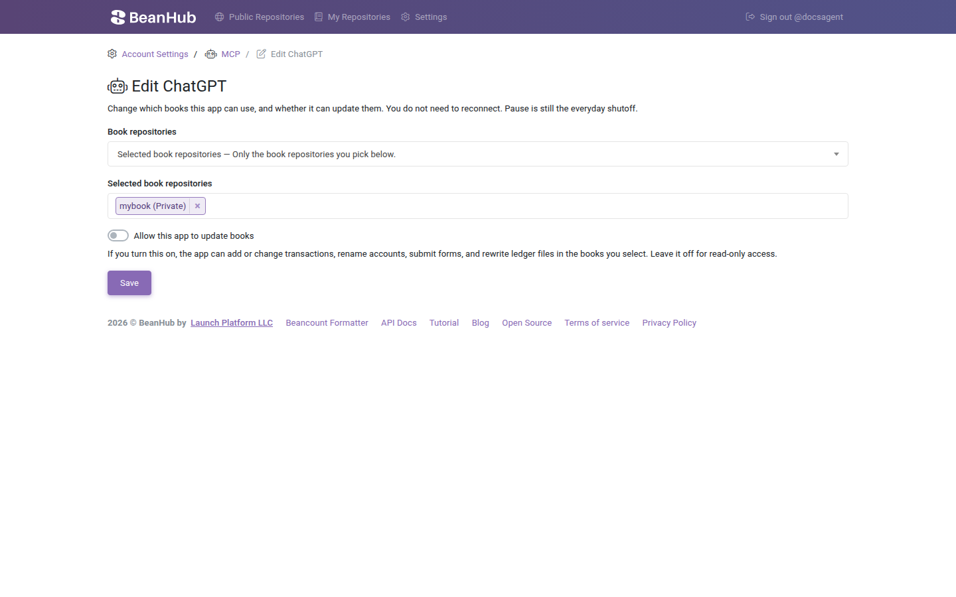Open Settings from the top navigation
956x597 pixels.
pyautogui.click(x=424, y=17)
